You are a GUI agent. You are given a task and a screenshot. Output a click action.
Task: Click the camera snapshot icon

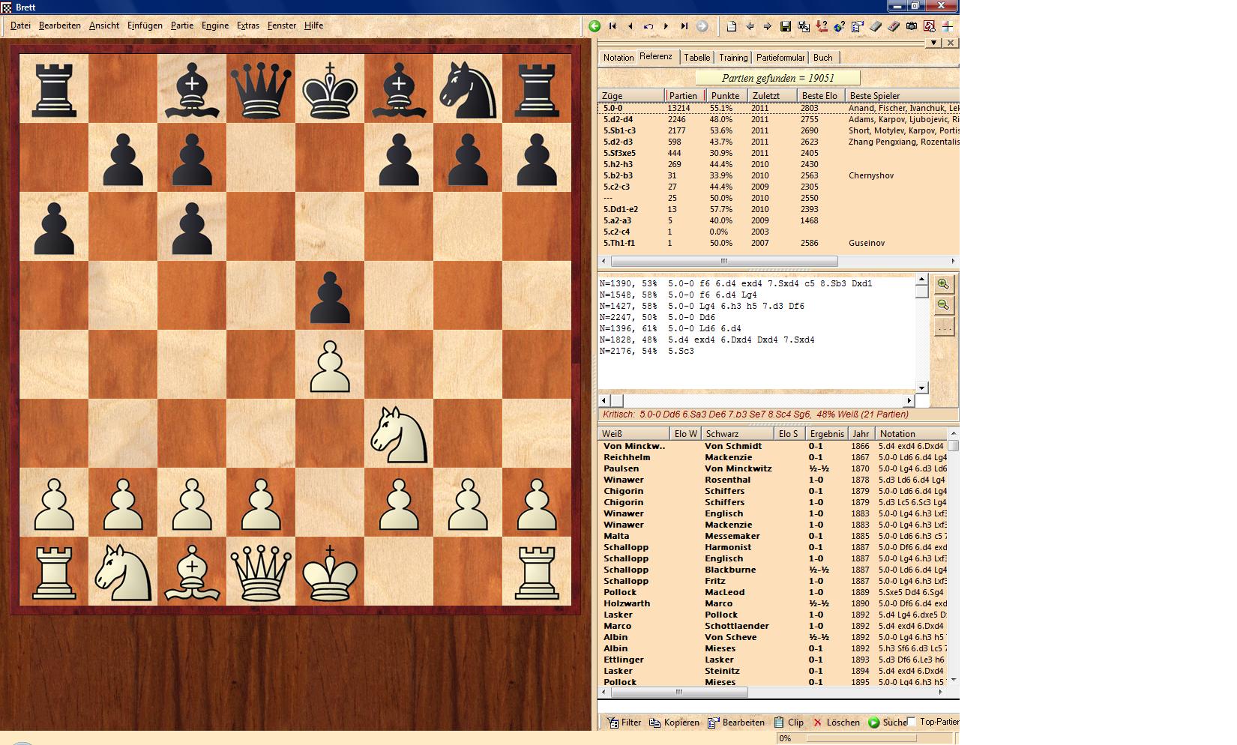911,26
